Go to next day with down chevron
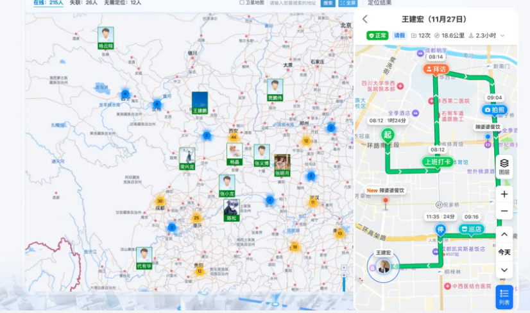 coord(504,270)
